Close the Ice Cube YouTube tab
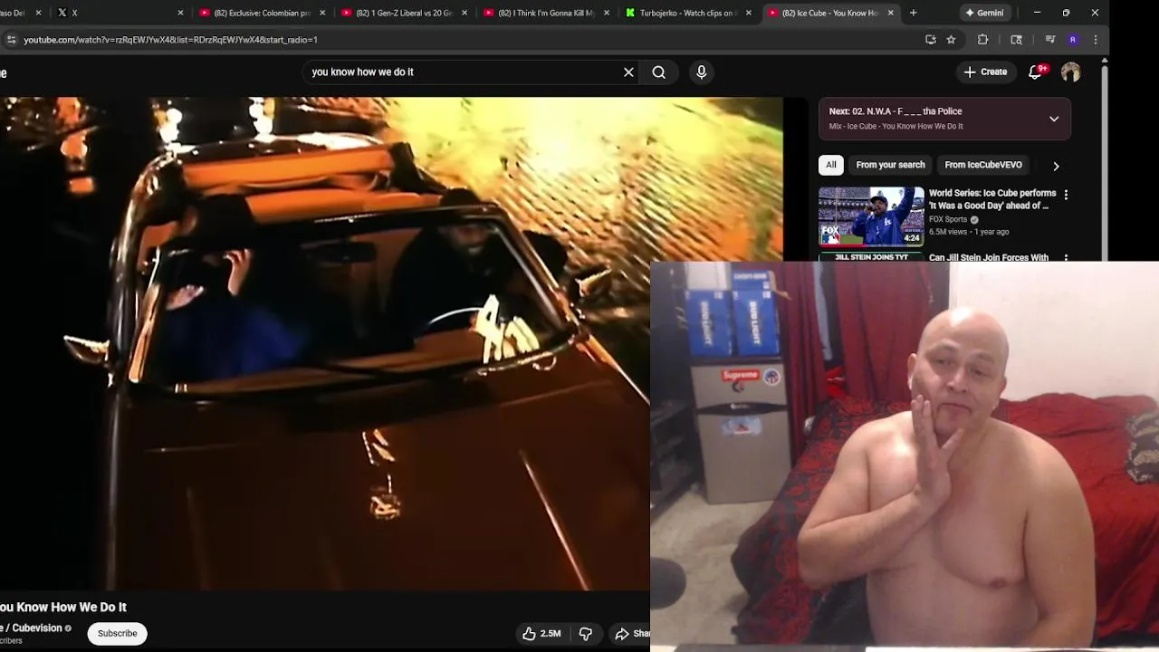 [x=891, y=13]
